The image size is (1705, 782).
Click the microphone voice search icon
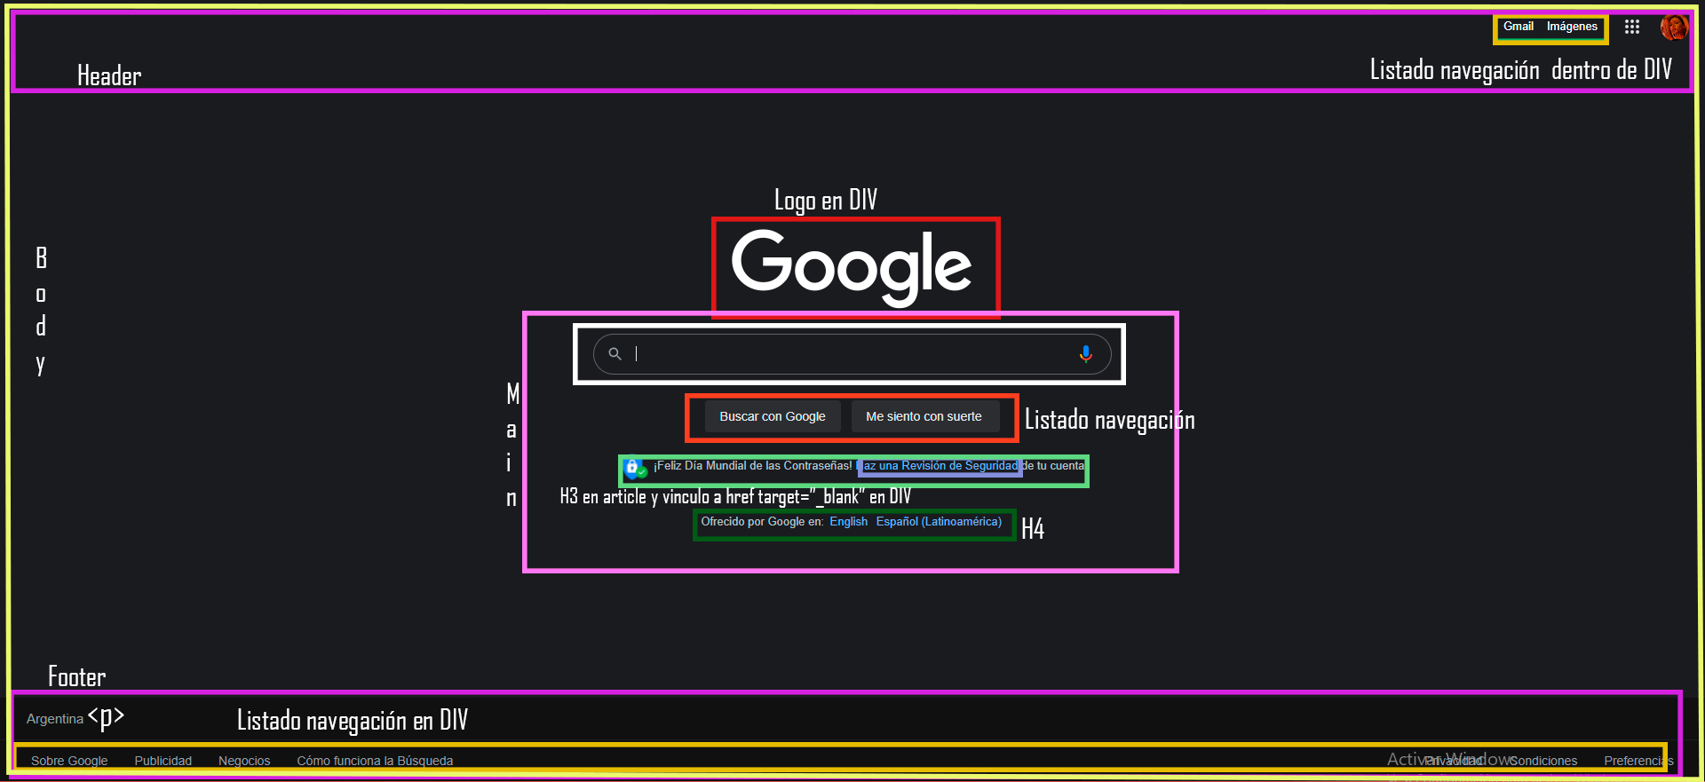point(1085,354)
